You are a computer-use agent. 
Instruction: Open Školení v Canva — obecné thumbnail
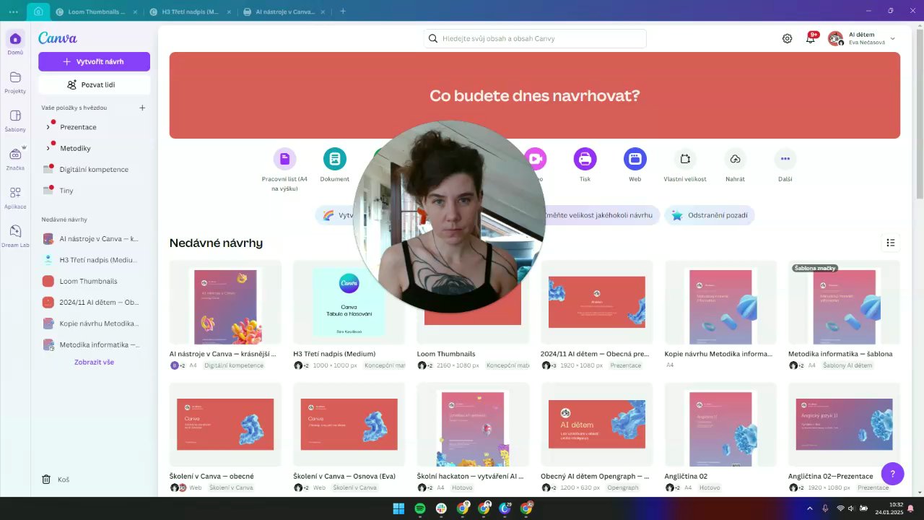pyautogui.click(x=225, y=425)
